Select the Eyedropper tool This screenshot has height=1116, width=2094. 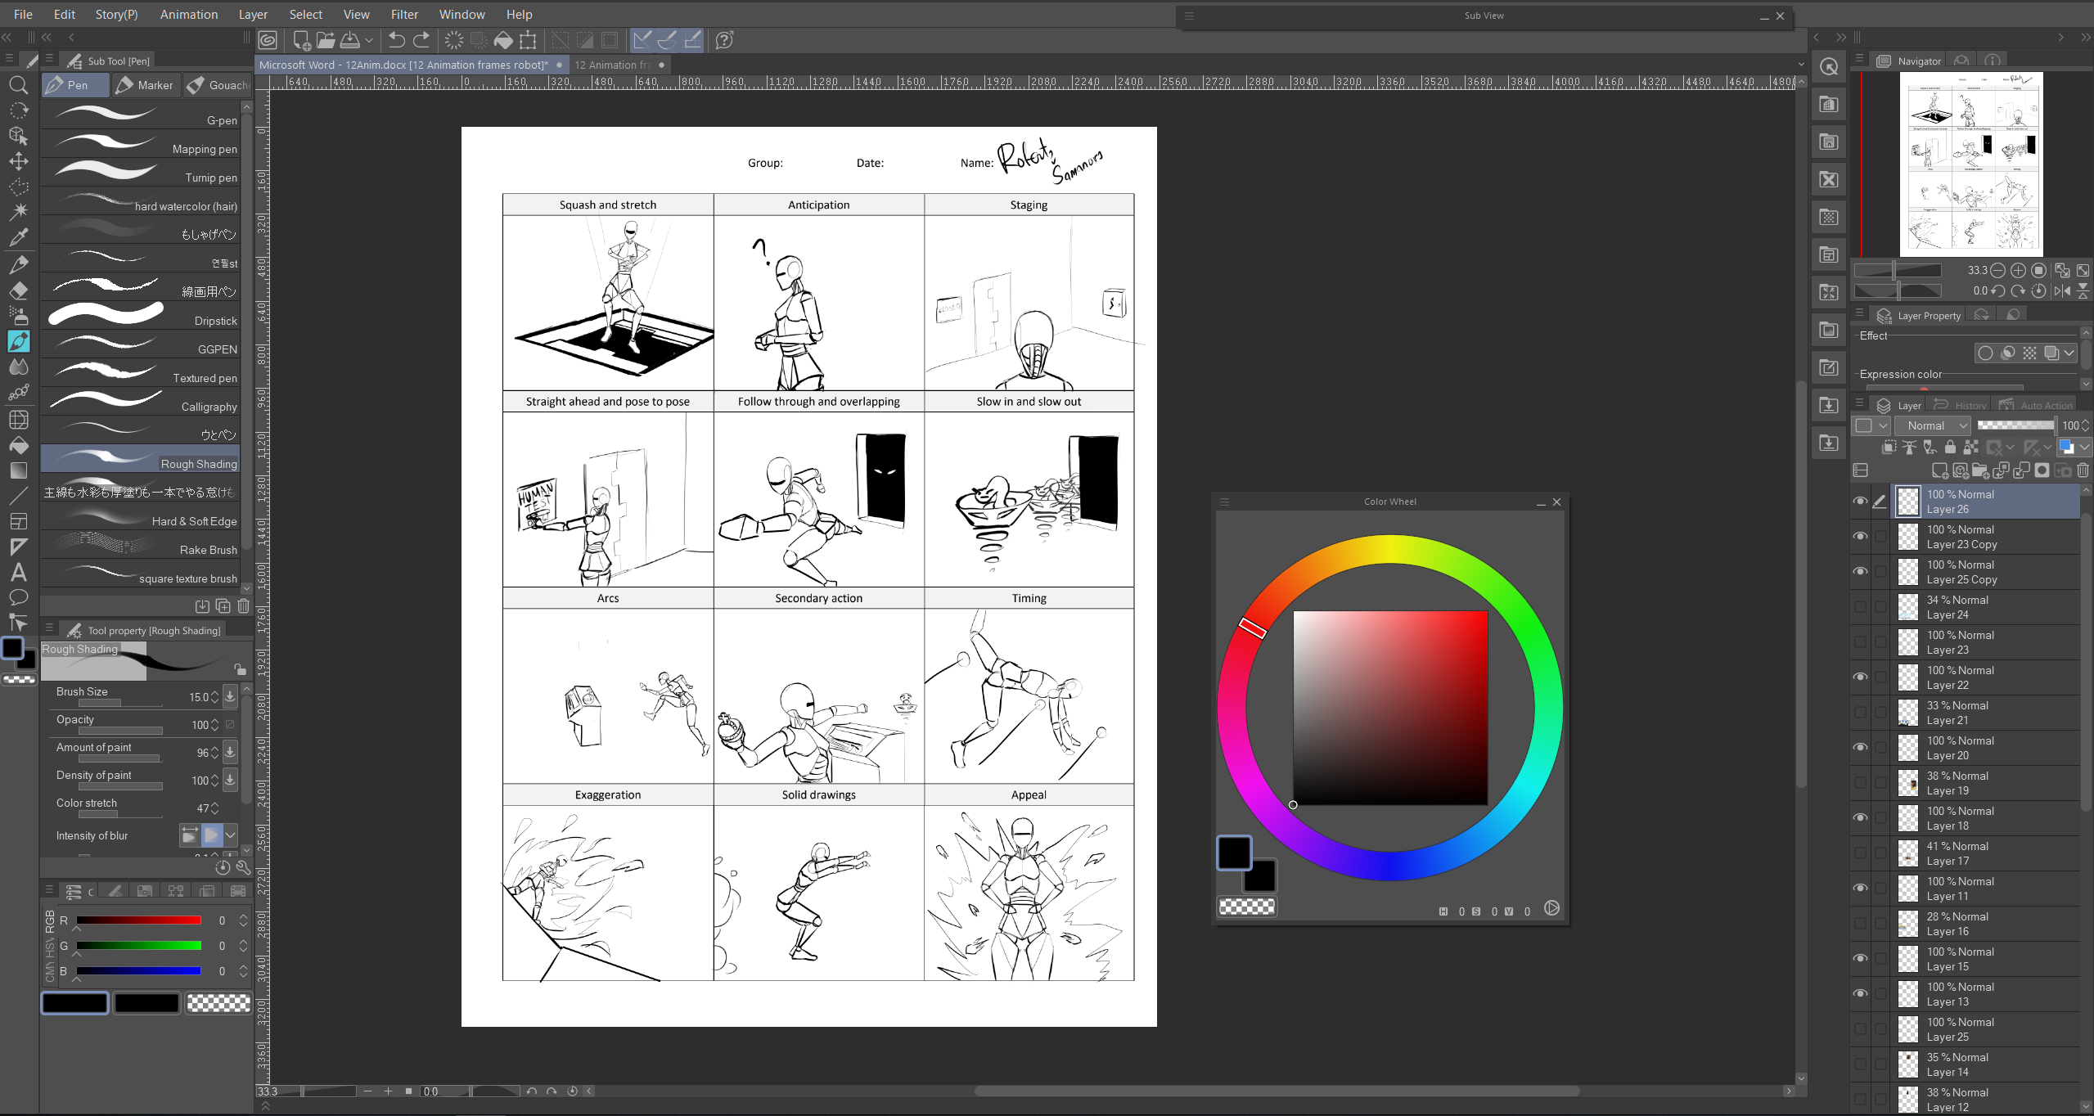click(19, 237)
